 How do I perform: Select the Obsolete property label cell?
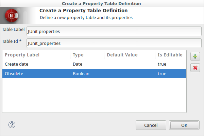14,74
